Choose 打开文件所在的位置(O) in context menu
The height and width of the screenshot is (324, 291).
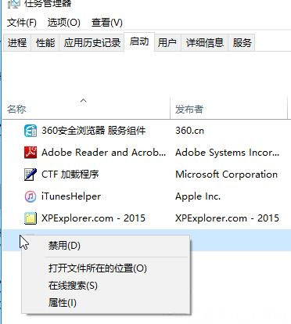coord(106,268)
